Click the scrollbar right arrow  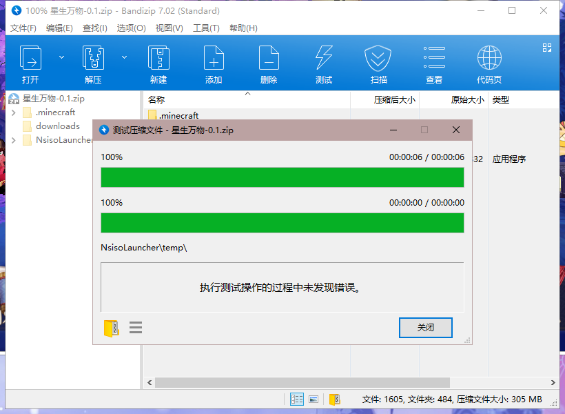pyautogui.click(x=553, y=382)
